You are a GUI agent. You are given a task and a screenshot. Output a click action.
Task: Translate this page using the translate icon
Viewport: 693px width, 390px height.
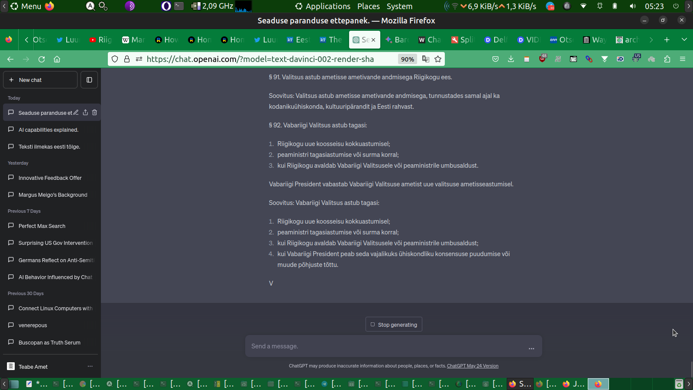click(426, 59)
